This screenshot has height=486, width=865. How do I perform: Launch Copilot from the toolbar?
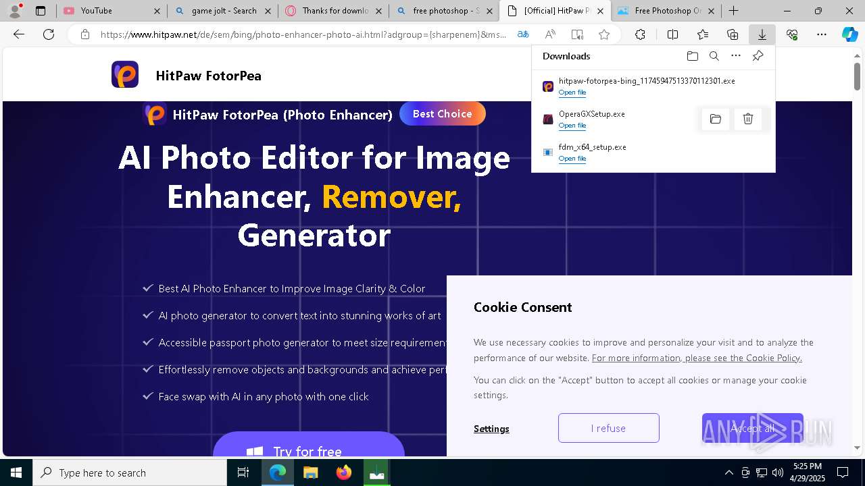coord(849,34)
